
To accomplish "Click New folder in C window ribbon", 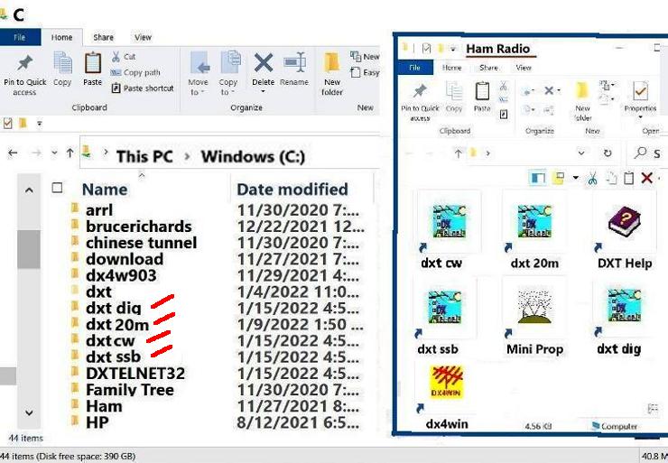I will point(332,74).
